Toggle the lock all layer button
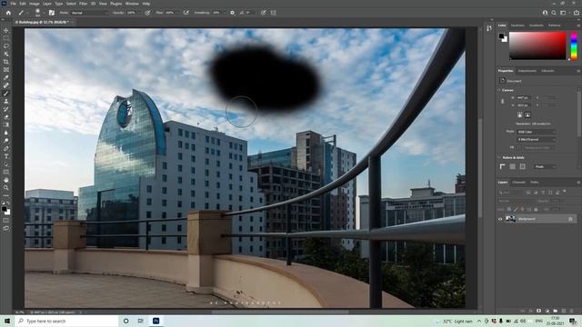582x327 pixels. pyautogui.click(x=536, y=210)
